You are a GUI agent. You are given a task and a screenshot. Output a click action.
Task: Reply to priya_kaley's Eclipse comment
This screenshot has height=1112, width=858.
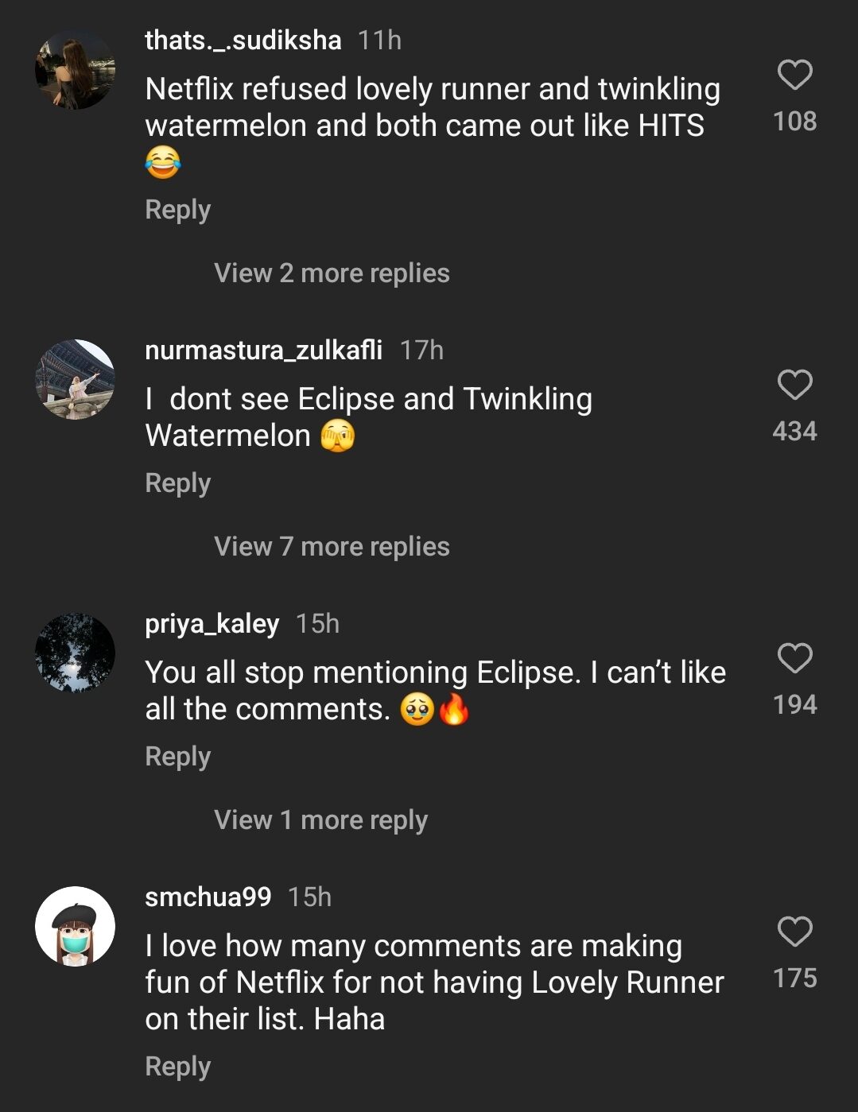click(x=177, y=757)
